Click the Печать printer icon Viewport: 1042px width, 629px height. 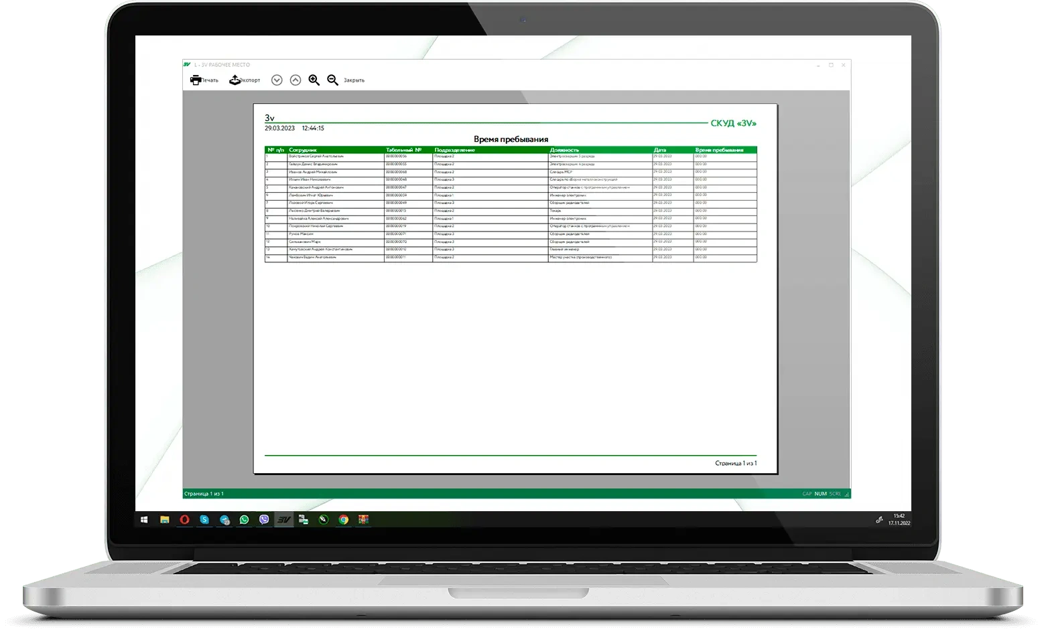click(x=196, y=80)
